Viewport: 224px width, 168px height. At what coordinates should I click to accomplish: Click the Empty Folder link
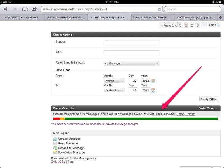185,114
